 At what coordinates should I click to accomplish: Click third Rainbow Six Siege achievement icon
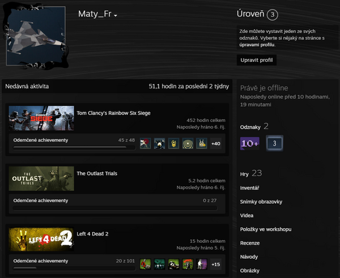(173, 143)
